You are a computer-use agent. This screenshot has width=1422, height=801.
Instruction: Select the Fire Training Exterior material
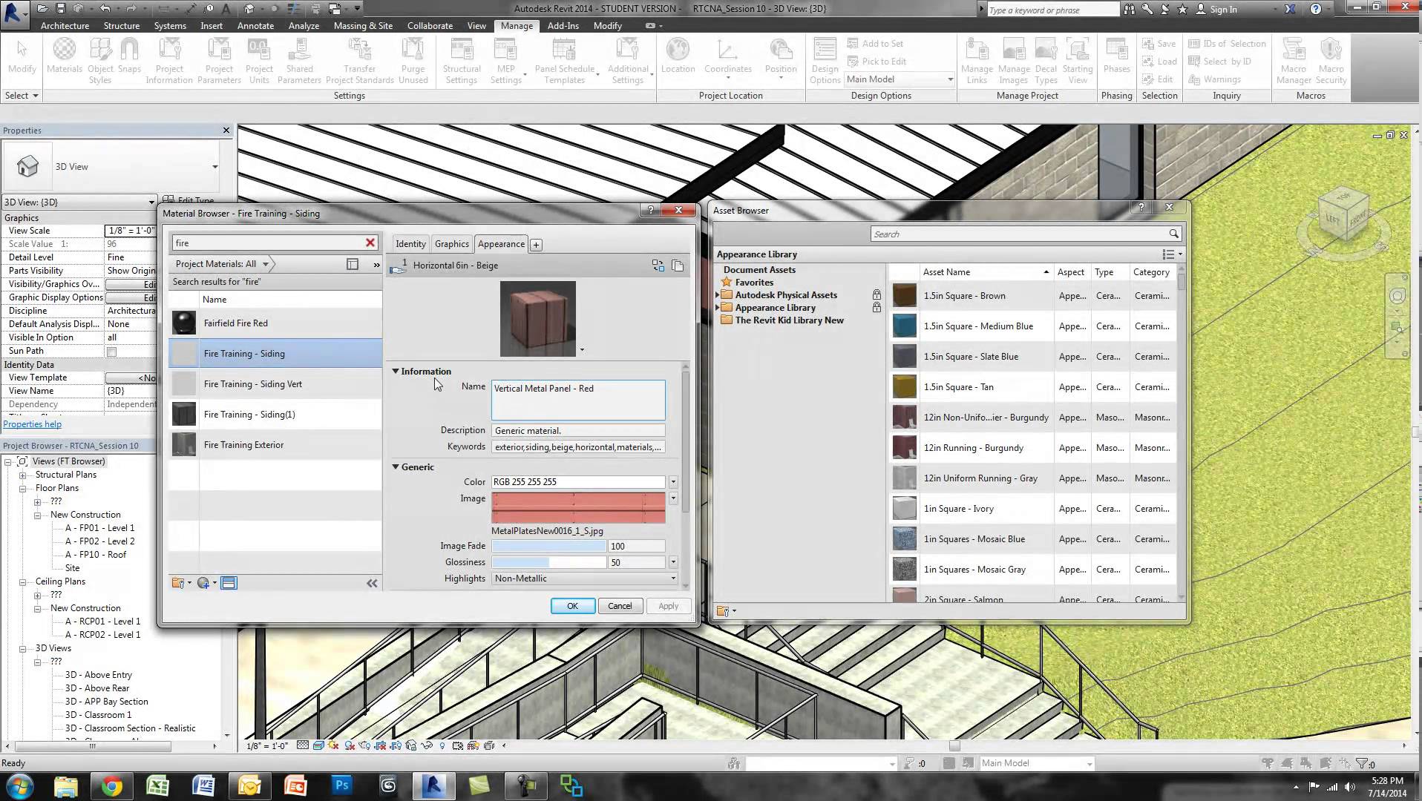tap(275, 445)
